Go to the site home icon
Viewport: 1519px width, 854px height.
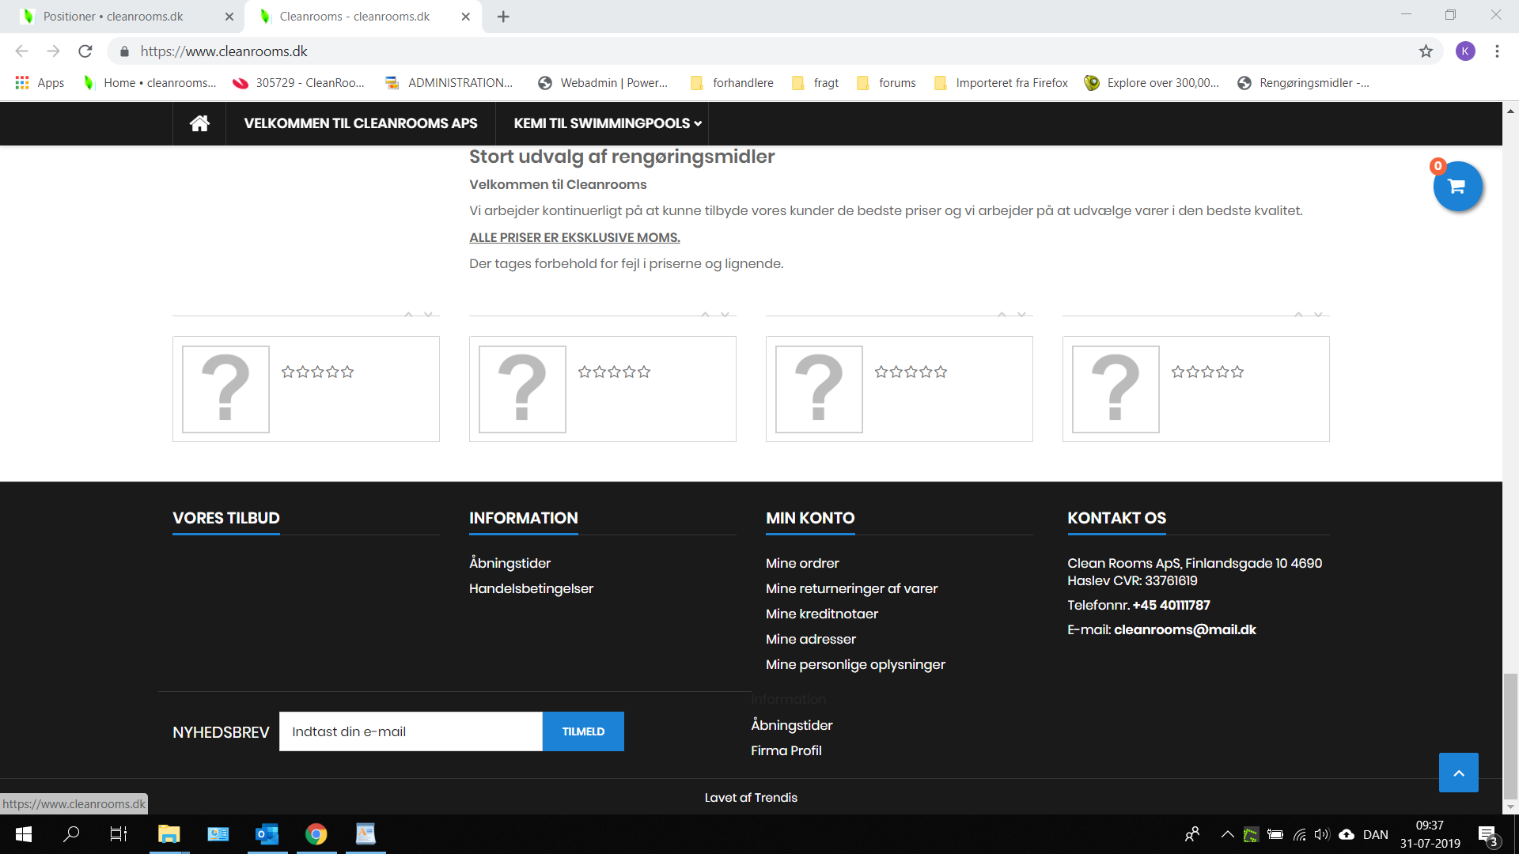click(199, 123)
